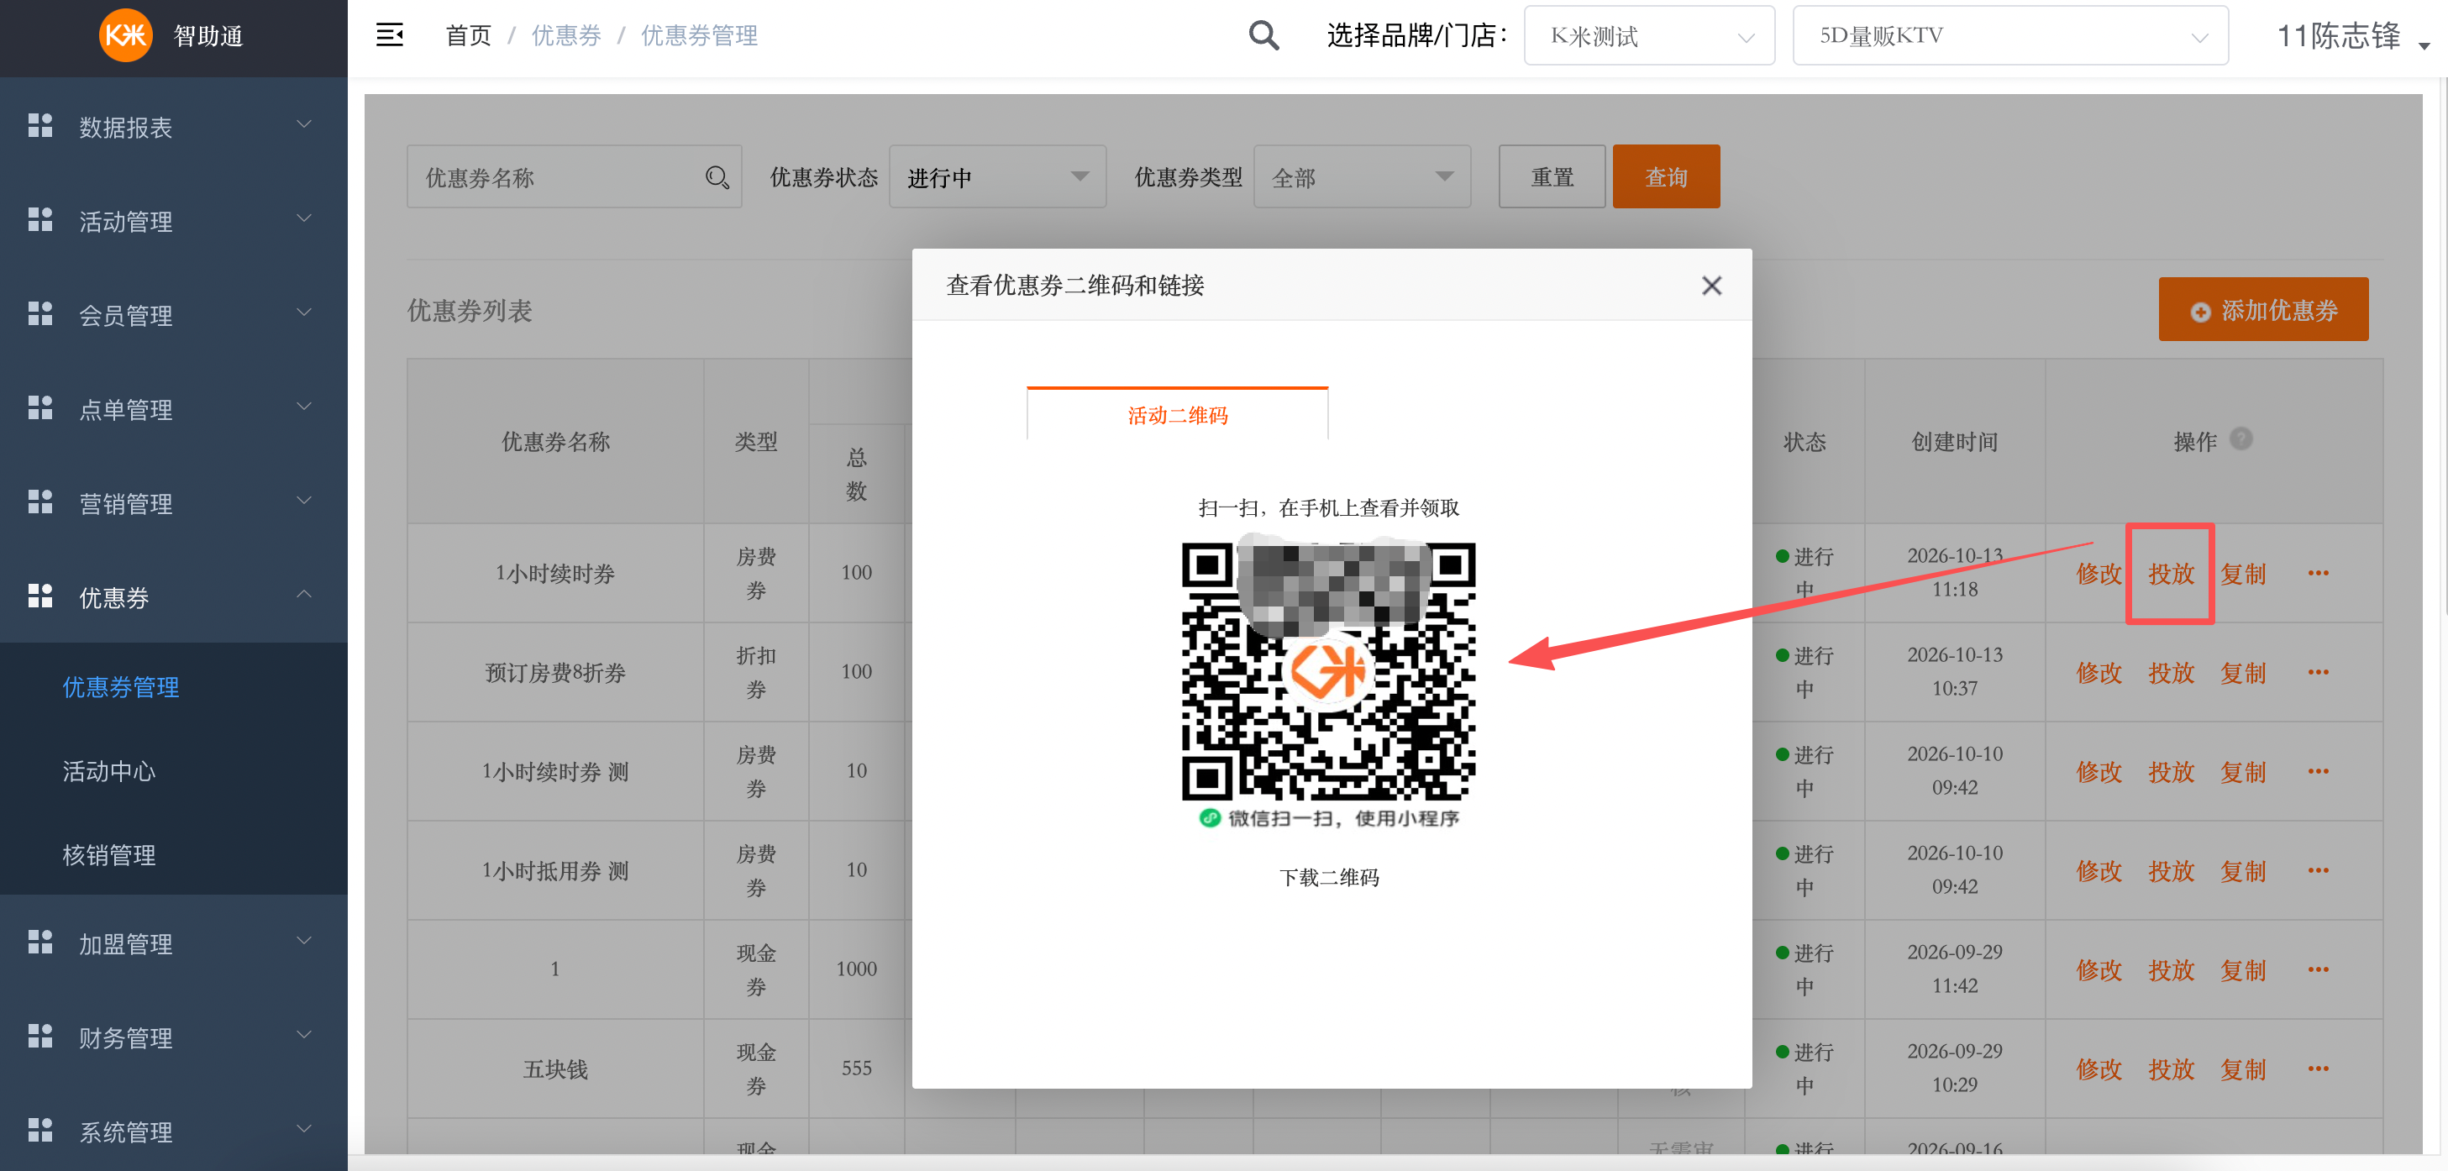The height and width of the screenshot is (1171, 2448).
Task: Open search via the magnifier icon in header
Action: (x=1263, y=35)
